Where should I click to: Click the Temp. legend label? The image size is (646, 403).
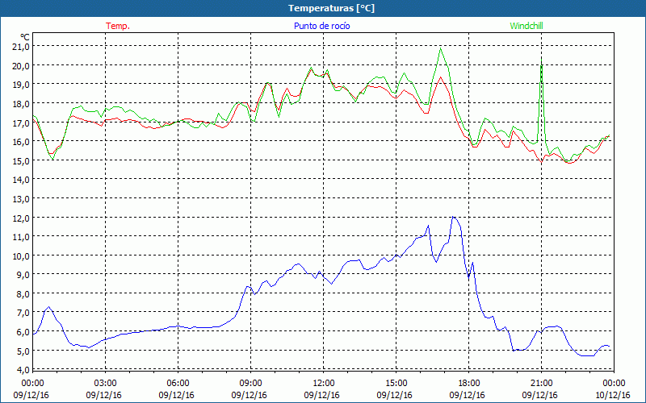pyautogui.click(x=118, y=26)
